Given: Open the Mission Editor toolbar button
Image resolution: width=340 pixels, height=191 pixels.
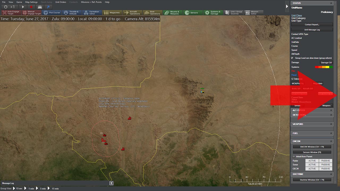Looking at the screenshot, I should tap(254, 13).
